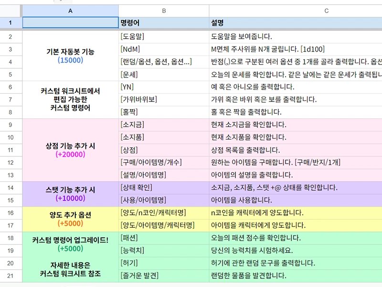Click the [도움말] command cell
382x287 pixels.
point(164,36)
